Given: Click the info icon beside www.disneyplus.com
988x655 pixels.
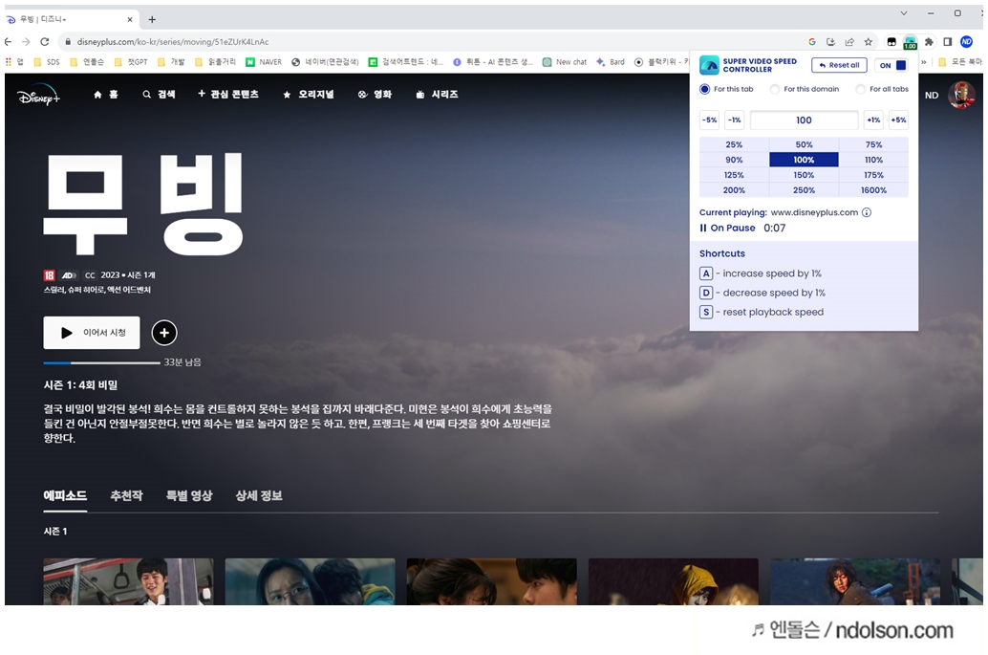Looking at the screenshot, I should tap(867, 212).
